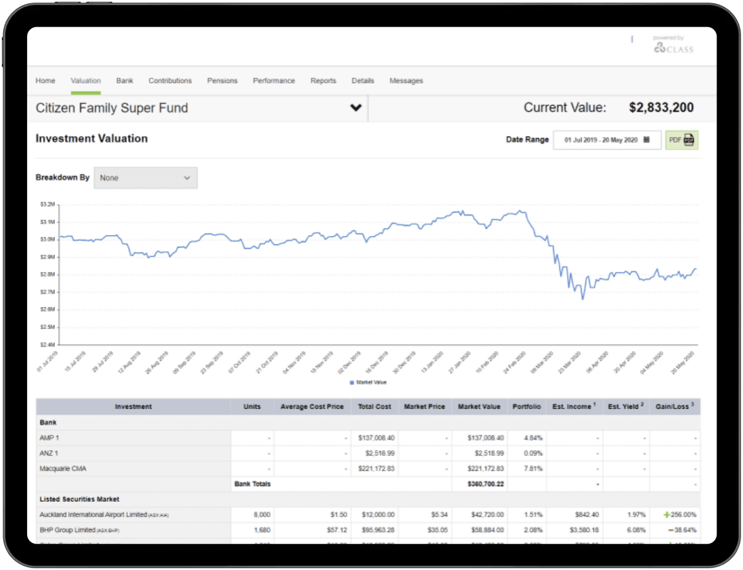743x570 pixels.
Task: Click the Bank Totals $360,700.22 value
Action: 485,484
